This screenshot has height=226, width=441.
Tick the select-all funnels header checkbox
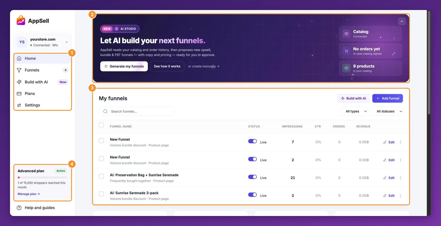(101, 125)
